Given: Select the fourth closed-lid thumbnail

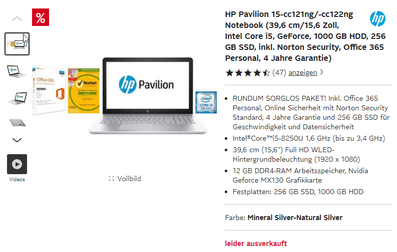Looking at the screenshot, I should (18, 123).
